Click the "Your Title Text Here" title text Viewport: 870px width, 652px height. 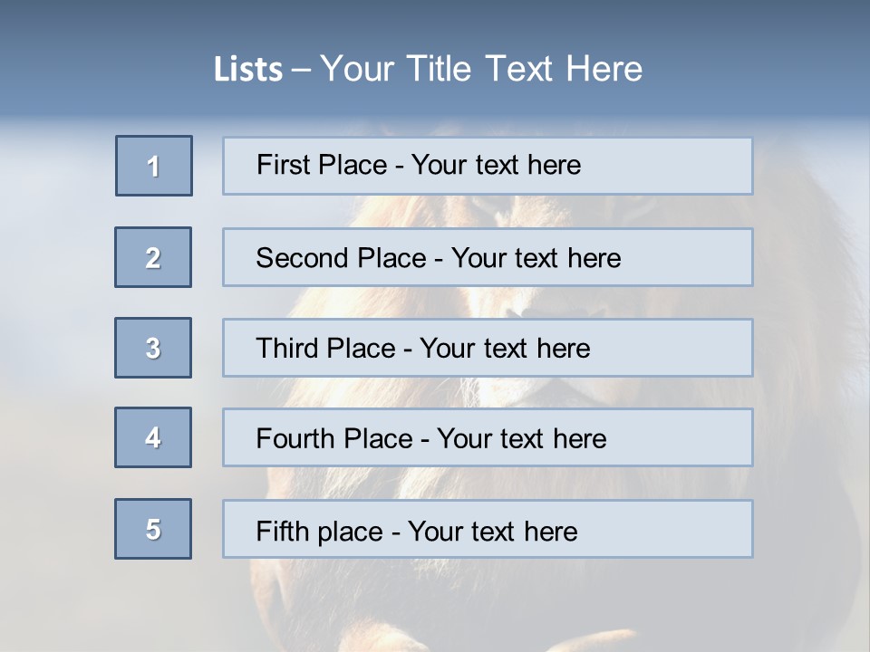pos(481,69)
